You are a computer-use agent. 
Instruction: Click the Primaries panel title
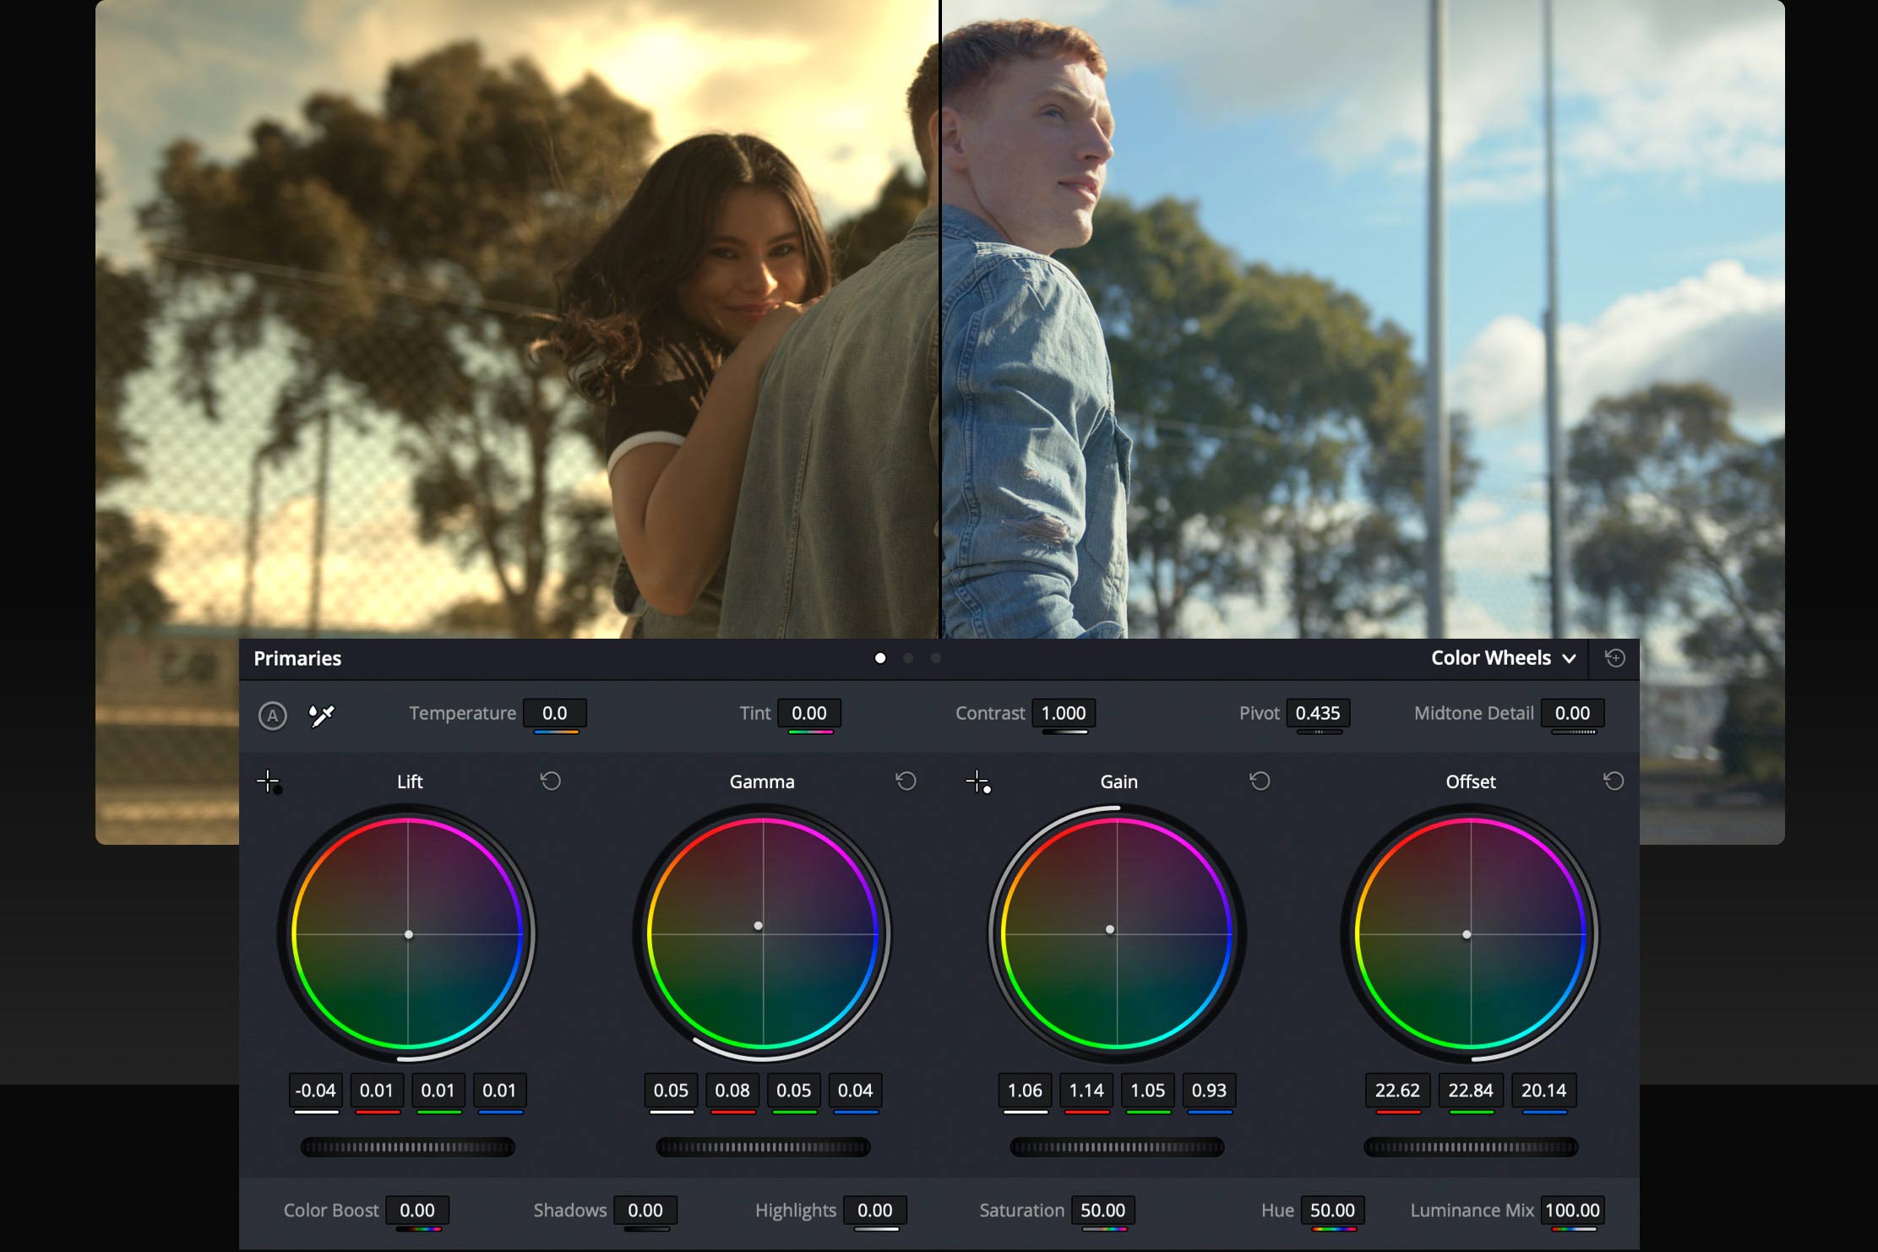297,658
